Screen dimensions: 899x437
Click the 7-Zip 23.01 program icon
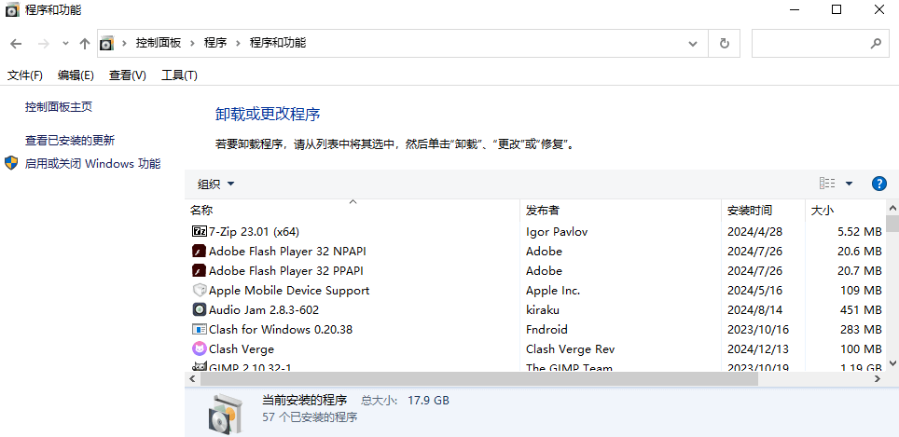click(x=199, y=231)
